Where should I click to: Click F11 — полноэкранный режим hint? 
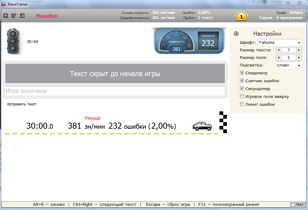(229, 205)
